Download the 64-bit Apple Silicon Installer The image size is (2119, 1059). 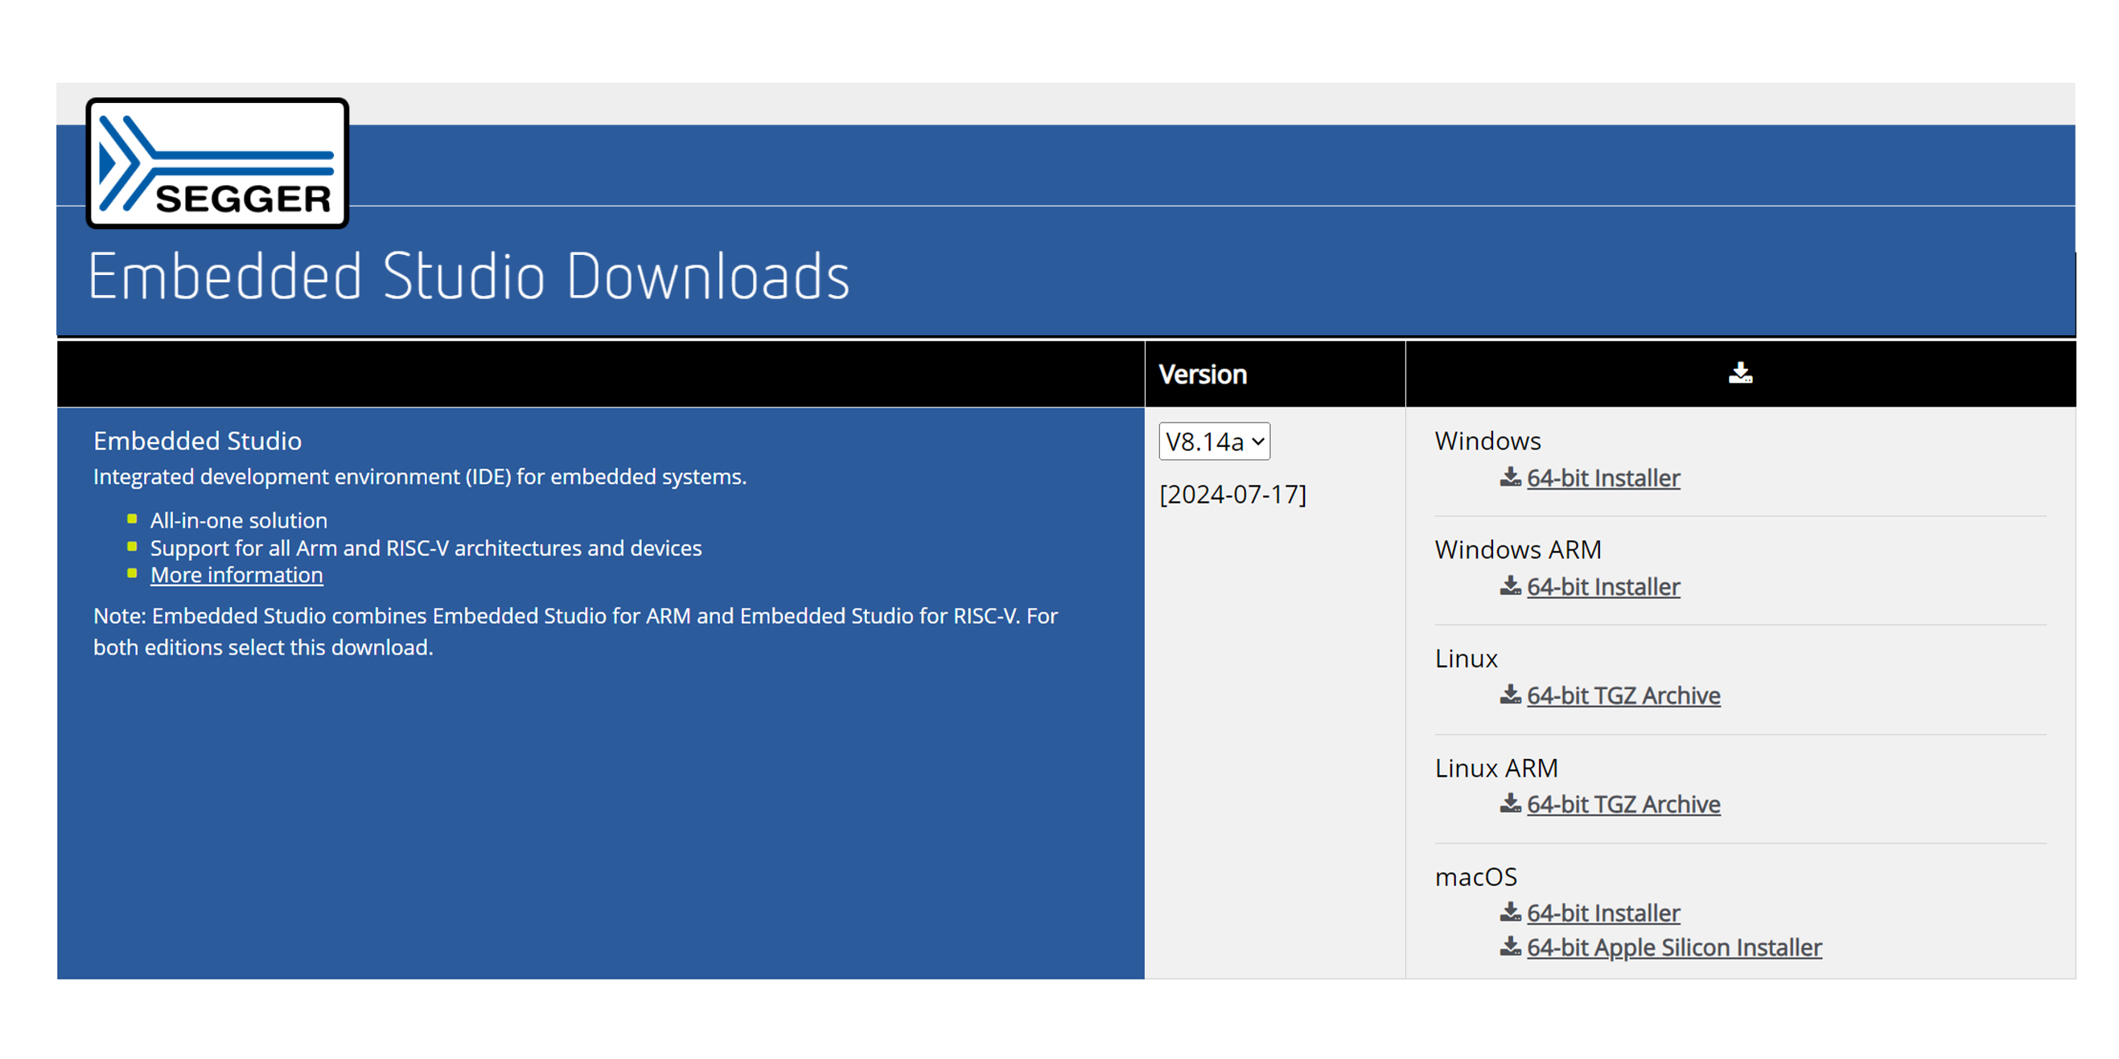pyautogui.click(x=1674, y=947)
